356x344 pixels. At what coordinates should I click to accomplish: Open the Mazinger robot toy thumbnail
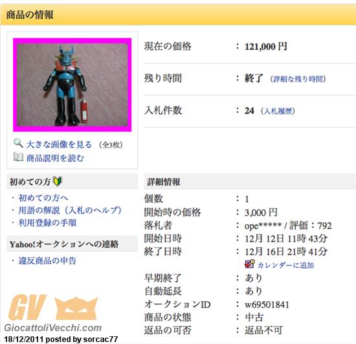point(72,85)
